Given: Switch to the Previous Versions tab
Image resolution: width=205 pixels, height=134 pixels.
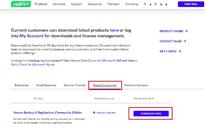Looking at the screenshot, I should coord(136,85).
